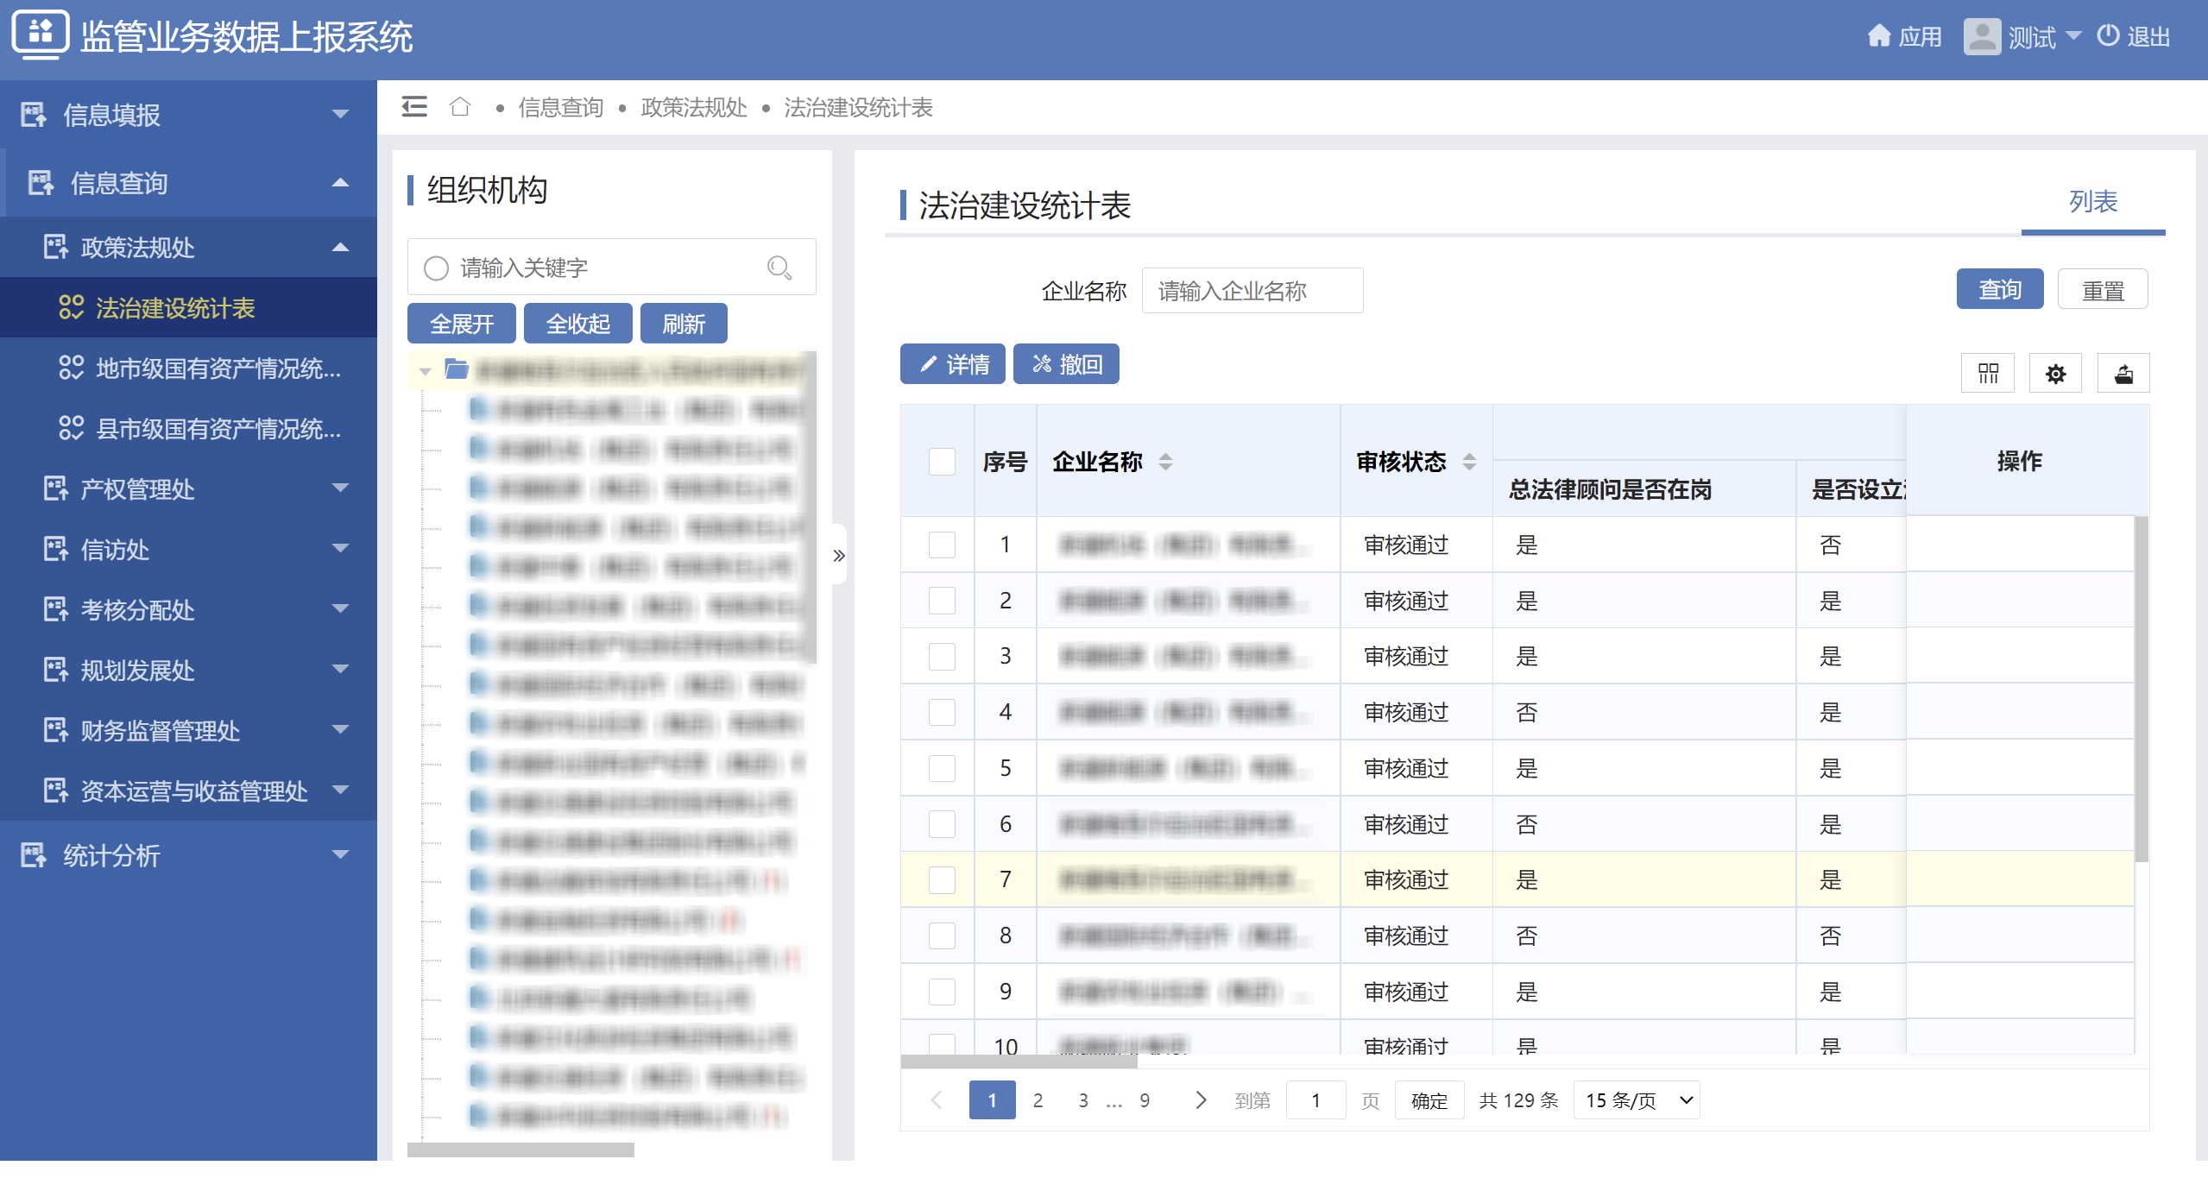Click the 刷新 button

(684, 324)
